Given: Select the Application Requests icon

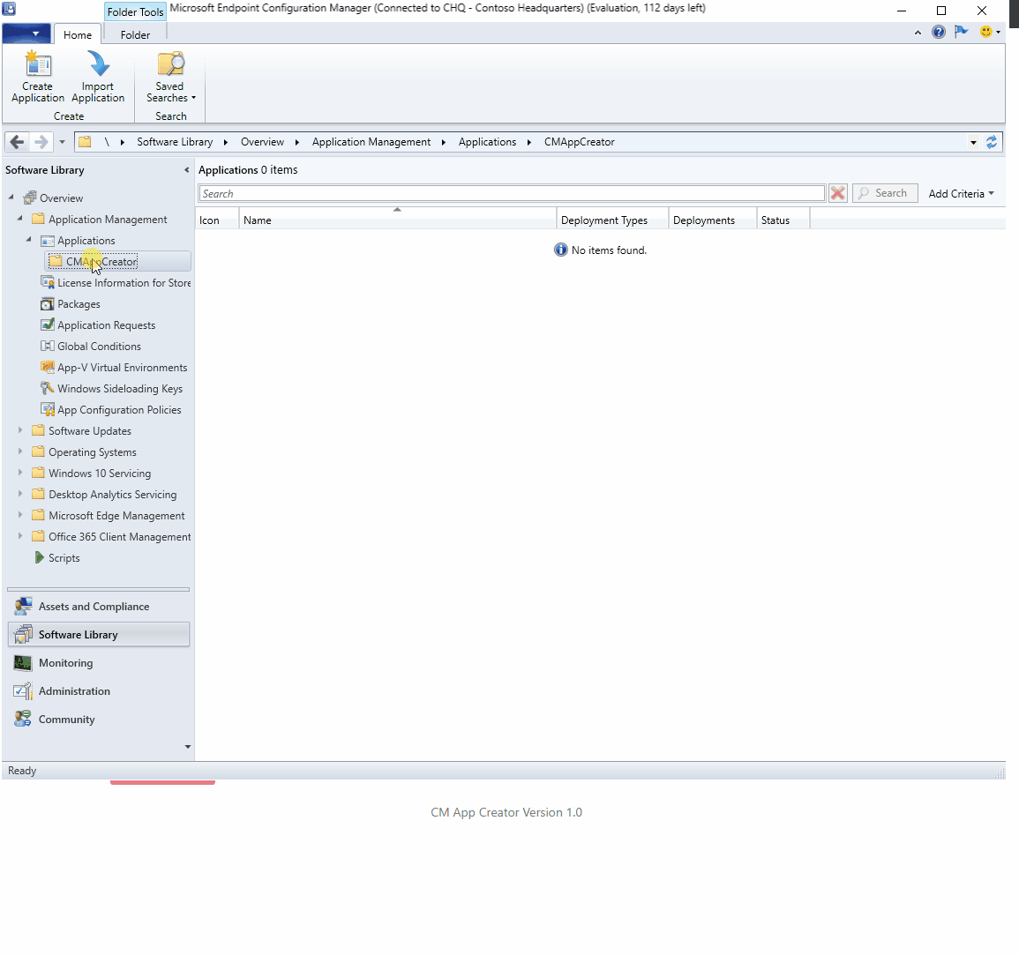Looking at the screenshot, I should [48, 325].
